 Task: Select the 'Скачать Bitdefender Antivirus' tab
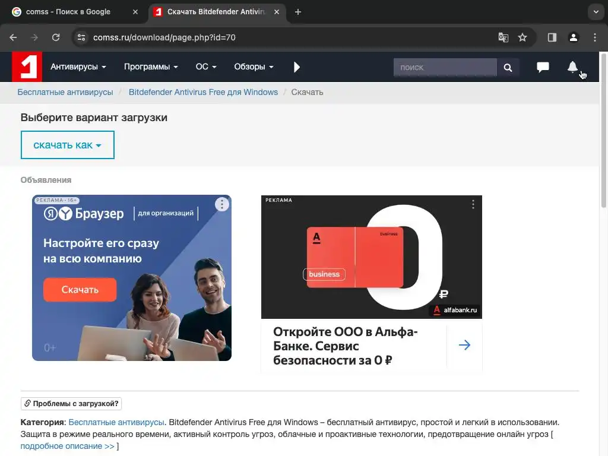coord(216,12)
